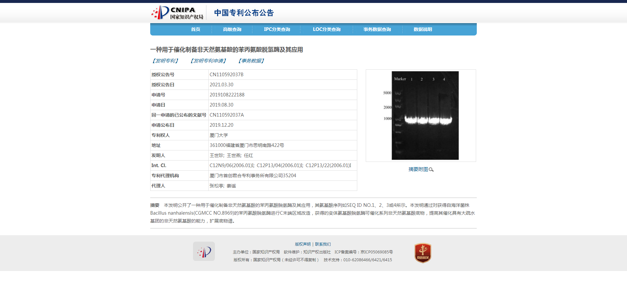627x300 pixels.
Task: Open the 数据说明 navigation item
Action: 423,29
